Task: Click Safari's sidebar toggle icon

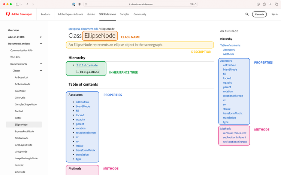Action: (x=18, y=4)
